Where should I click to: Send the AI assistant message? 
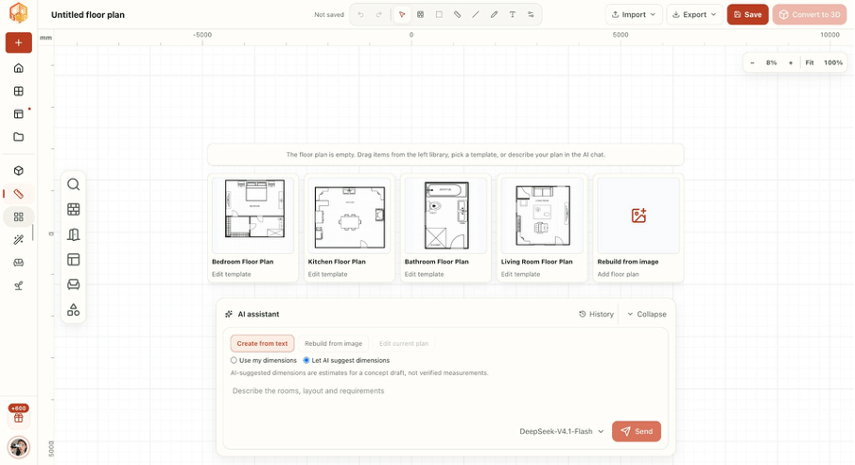click(637, 431)
